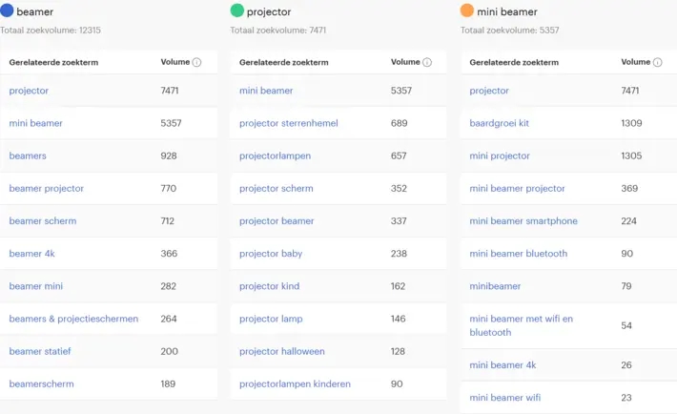Viewport: 677px width, 414px height.
Task: Click the Volume info icon in projector table
Action: 427,62
